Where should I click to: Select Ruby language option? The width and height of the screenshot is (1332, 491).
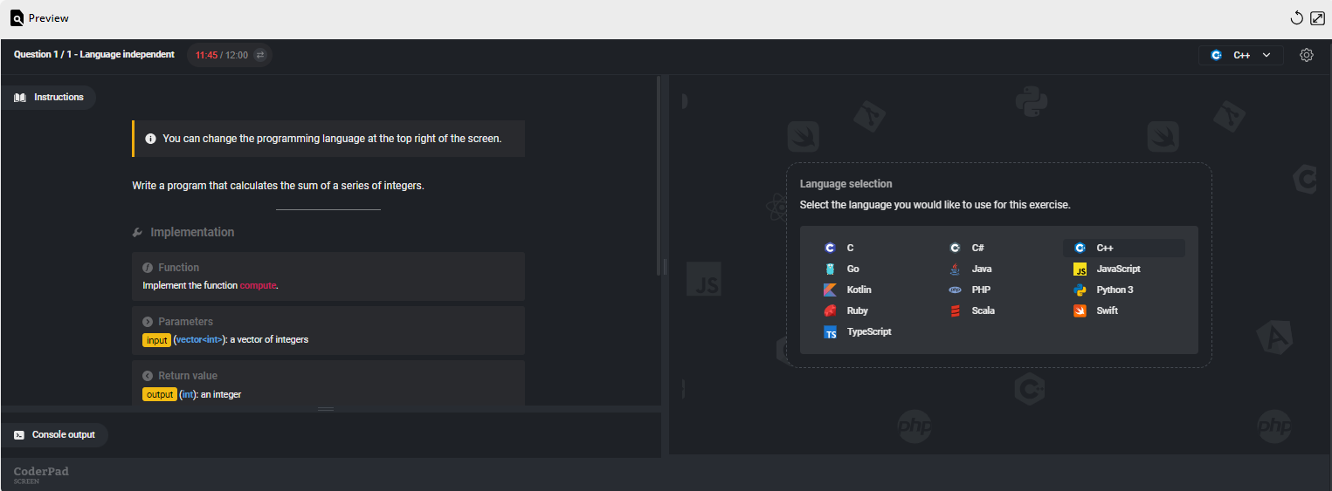point(856,310)
